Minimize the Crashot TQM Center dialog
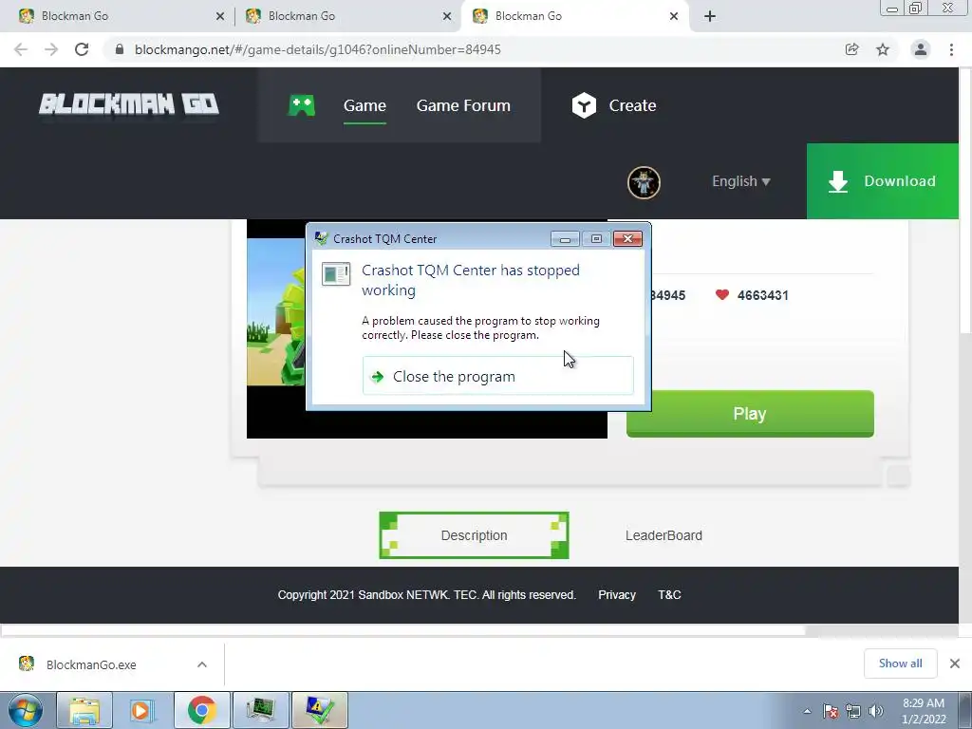Image resolution: width=972 pixels, height=729 pixels. [565, 238]
